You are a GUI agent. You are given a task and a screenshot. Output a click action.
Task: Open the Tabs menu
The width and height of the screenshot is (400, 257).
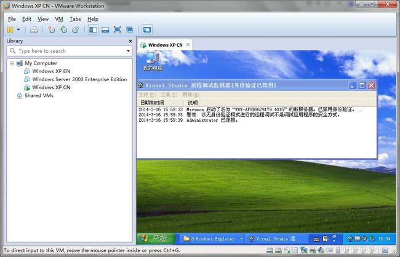(75, 19)
